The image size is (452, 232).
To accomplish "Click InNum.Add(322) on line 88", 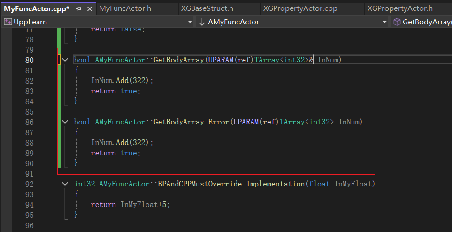I will pyautogui.click(x=122, y=143).
